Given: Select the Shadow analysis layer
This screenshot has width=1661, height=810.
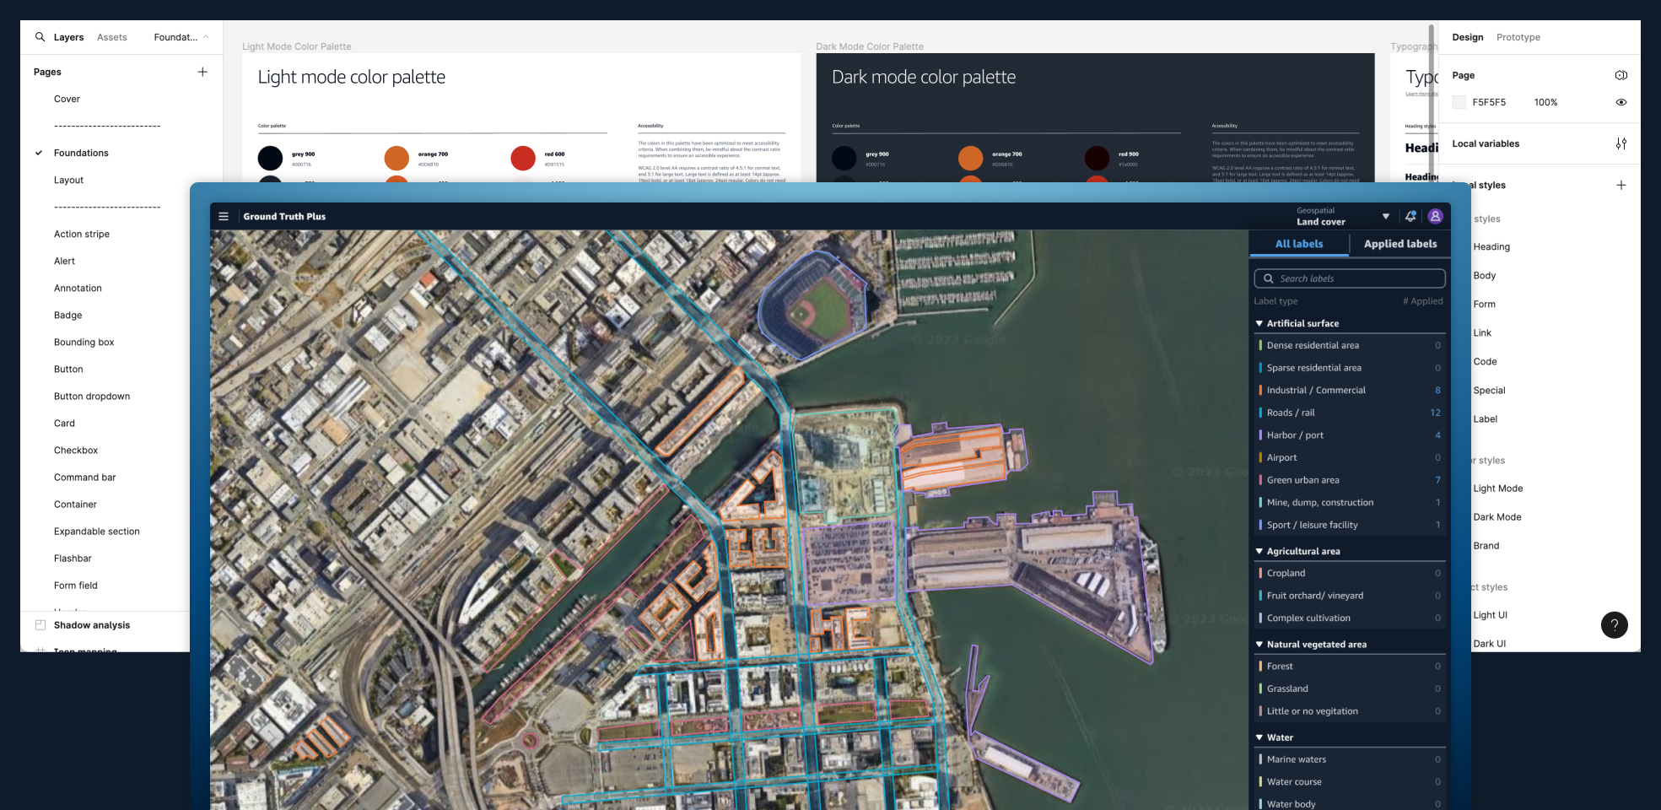Looking at the screenshot, I should pos(92,625).
